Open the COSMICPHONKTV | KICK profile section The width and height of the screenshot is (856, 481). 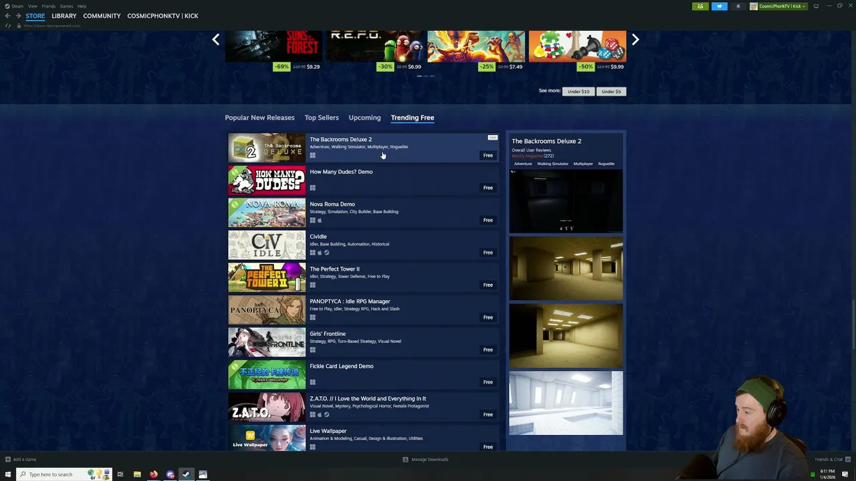click(x=163, y=15)
